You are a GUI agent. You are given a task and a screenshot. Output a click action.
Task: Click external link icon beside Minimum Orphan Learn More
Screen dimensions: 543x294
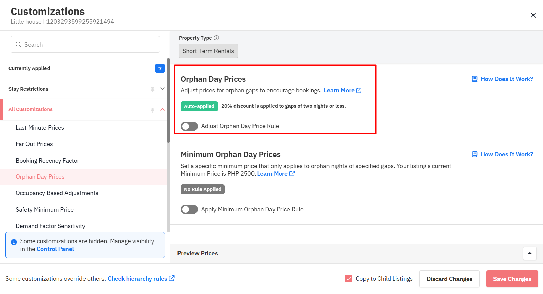292,174
